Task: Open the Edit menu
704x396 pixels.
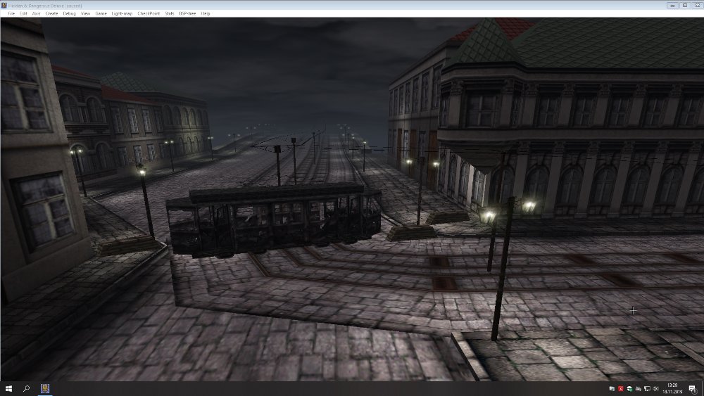Action: coord(23,13)
